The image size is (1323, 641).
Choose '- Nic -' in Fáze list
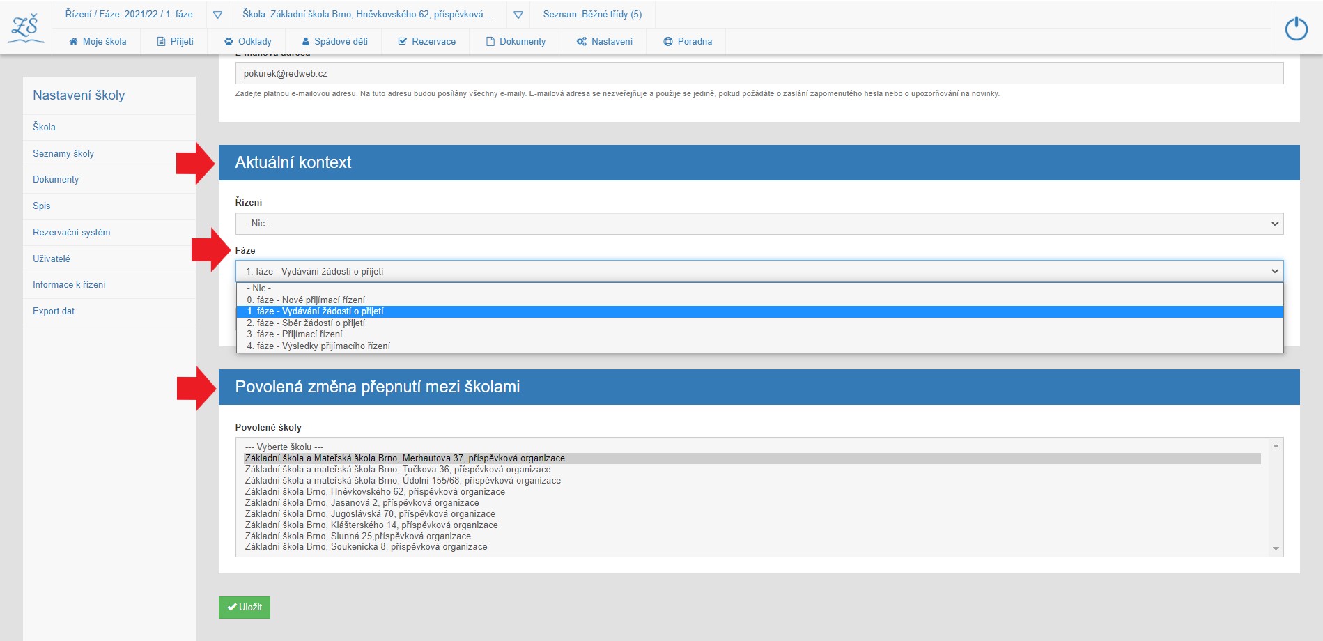click(759, 288)
